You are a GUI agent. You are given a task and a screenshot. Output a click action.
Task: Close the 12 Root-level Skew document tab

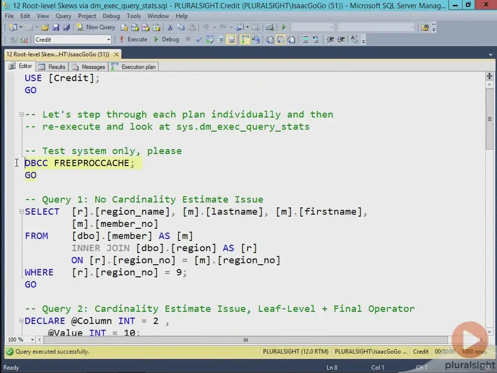coord(116,54)
